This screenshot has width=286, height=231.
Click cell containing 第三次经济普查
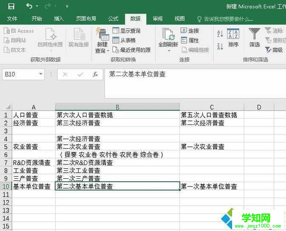pos(118,123)
